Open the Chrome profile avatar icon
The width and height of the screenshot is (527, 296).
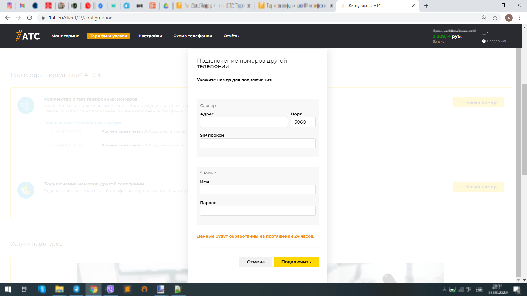(509, 18)
